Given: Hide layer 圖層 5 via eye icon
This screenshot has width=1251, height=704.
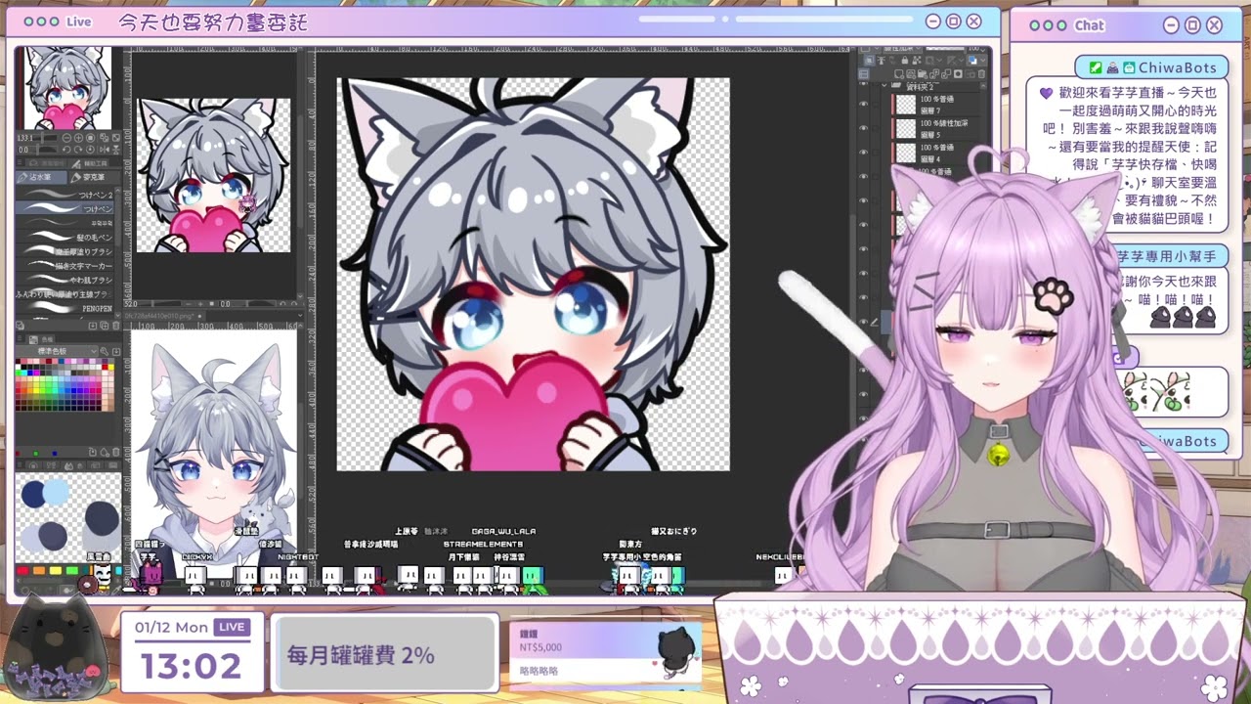Looking at the screenshot, I should (x=863, y=127).
